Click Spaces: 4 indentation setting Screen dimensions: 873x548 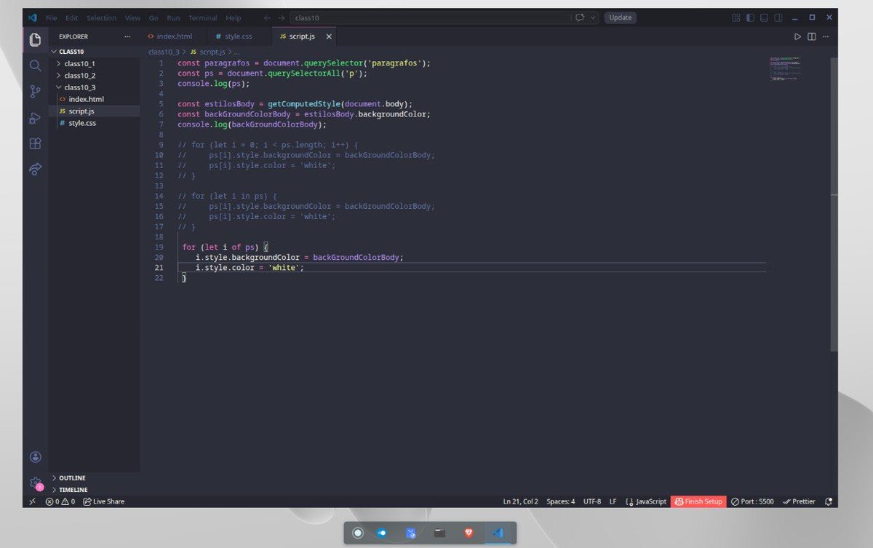pyautogui.click(x=561, y=501)
